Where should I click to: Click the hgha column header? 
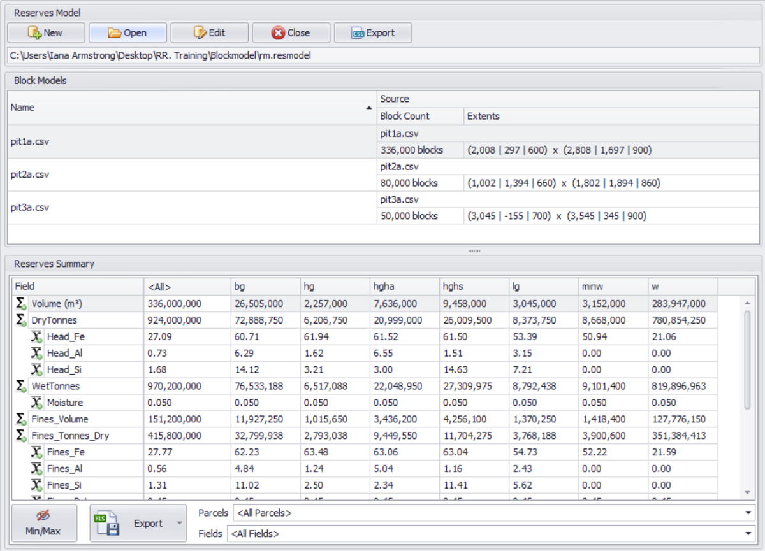pyautogui.click(x=404, y=287)
